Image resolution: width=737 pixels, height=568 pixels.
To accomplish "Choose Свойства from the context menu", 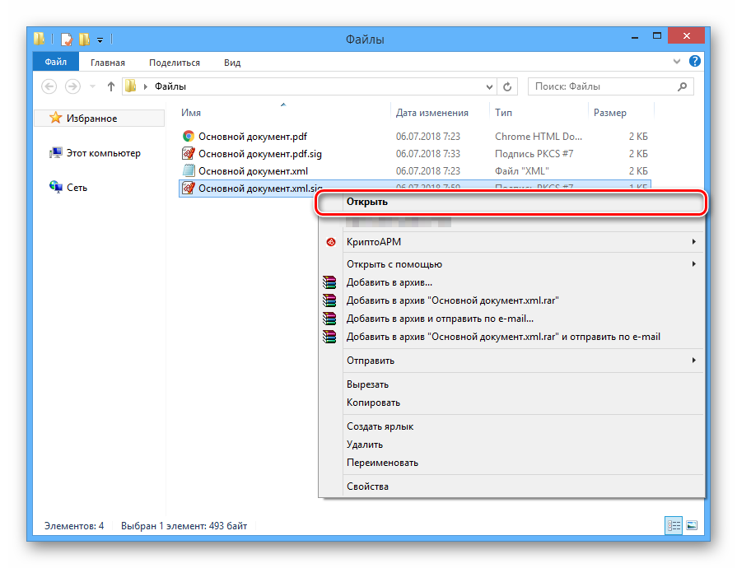I will 367,487.
